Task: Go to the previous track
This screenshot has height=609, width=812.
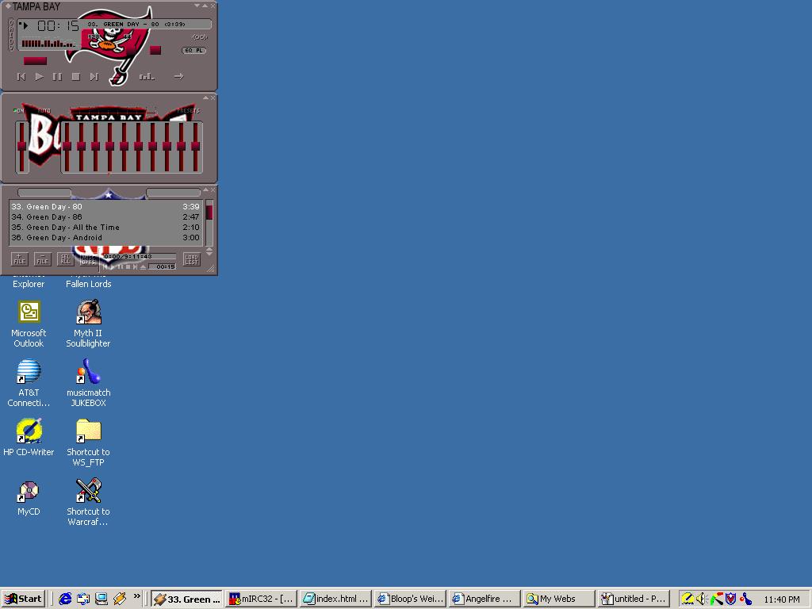Action: [21, 77]
